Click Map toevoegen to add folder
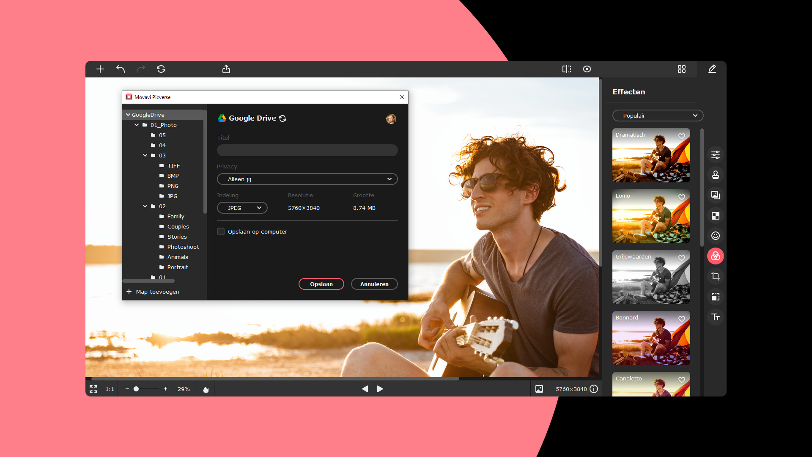 click(x=153, y=292)
